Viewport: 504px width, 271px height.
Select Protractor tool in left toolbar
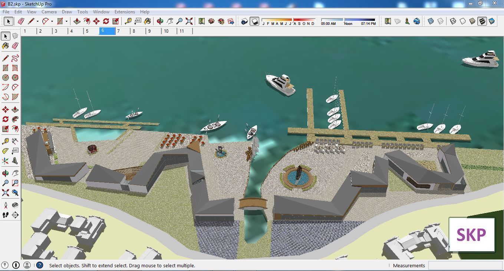(6, 151)
